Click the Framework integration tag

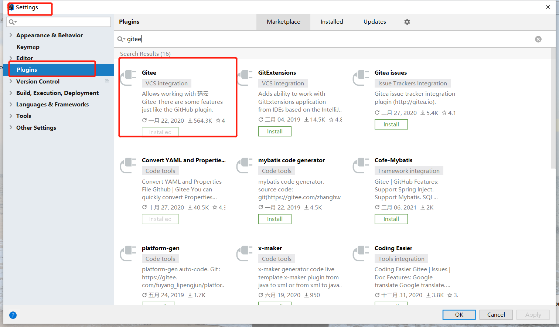[409, 171]
